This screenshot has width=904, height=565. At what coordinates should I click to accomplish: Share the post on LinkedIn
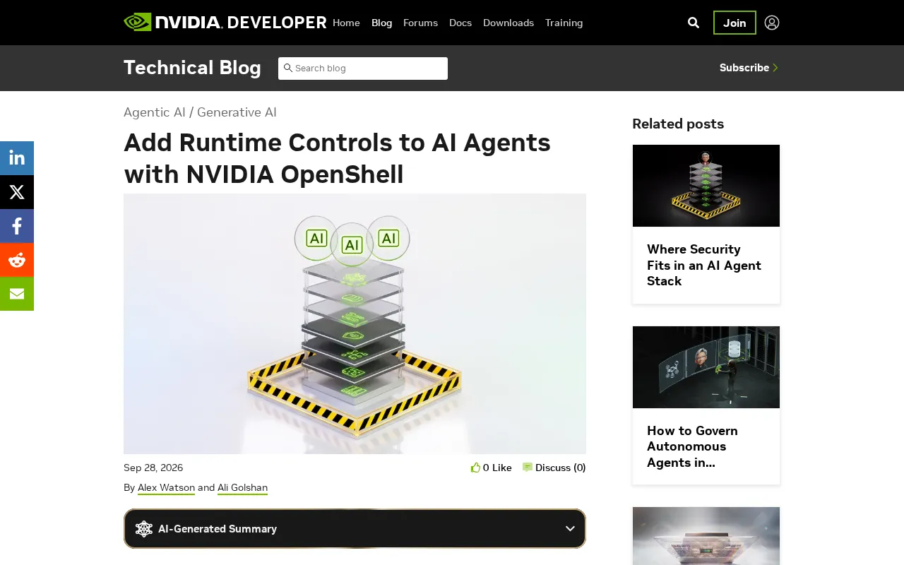pyautogui.click(x=17, y=158)
